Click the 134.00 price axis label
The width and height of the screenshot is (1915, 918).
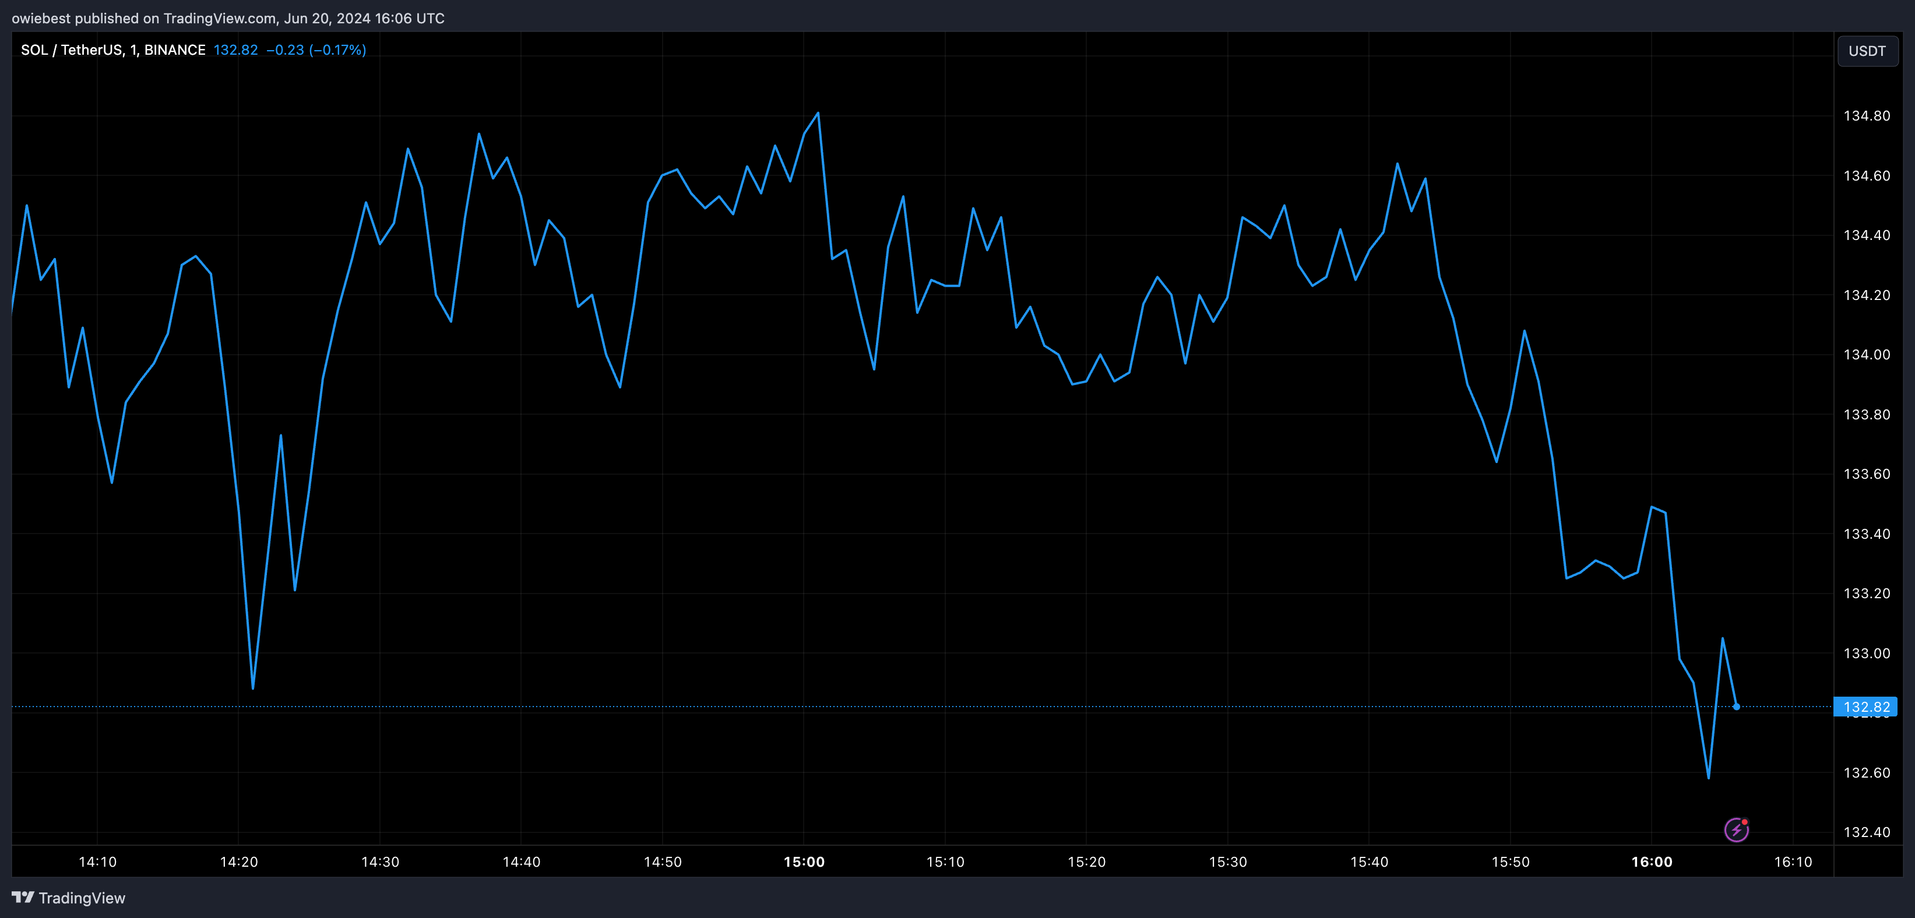tap(1866, 355)
